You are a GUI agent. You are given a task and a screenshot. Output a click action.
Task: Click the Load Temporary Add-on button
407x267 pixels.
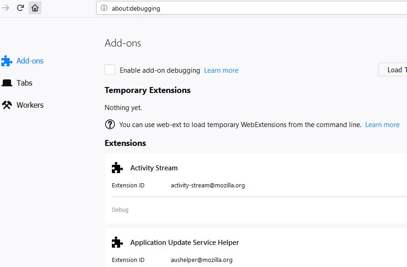pos(392,70)
